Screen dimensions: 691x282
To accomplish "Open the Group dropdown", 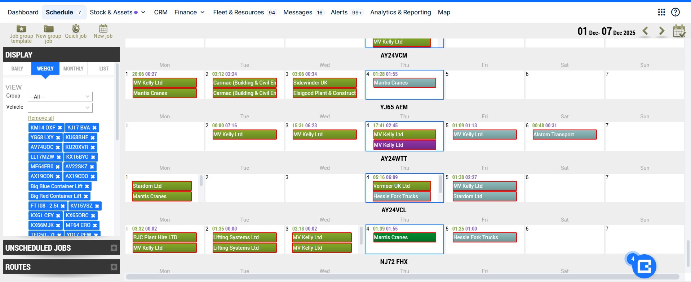I will 60,97.
